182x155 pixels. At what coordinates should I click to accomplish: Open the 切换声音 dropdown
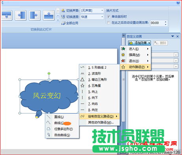(x=102, y=10)
